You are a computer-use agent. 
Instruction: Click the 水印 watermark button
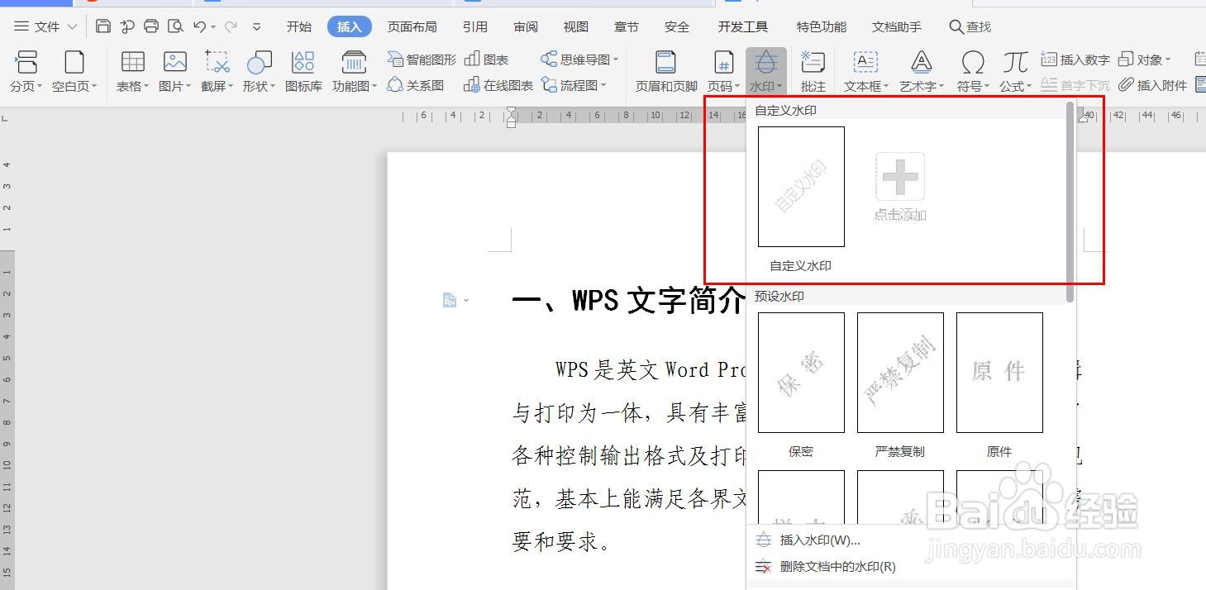(765, 70)
